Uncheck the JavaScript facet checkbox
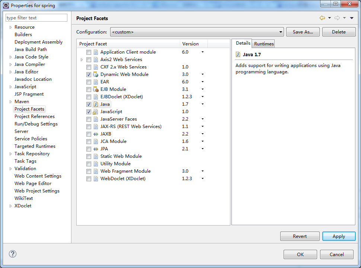The height and width of the screenshot is (268, 361). (x=89, y=112)
